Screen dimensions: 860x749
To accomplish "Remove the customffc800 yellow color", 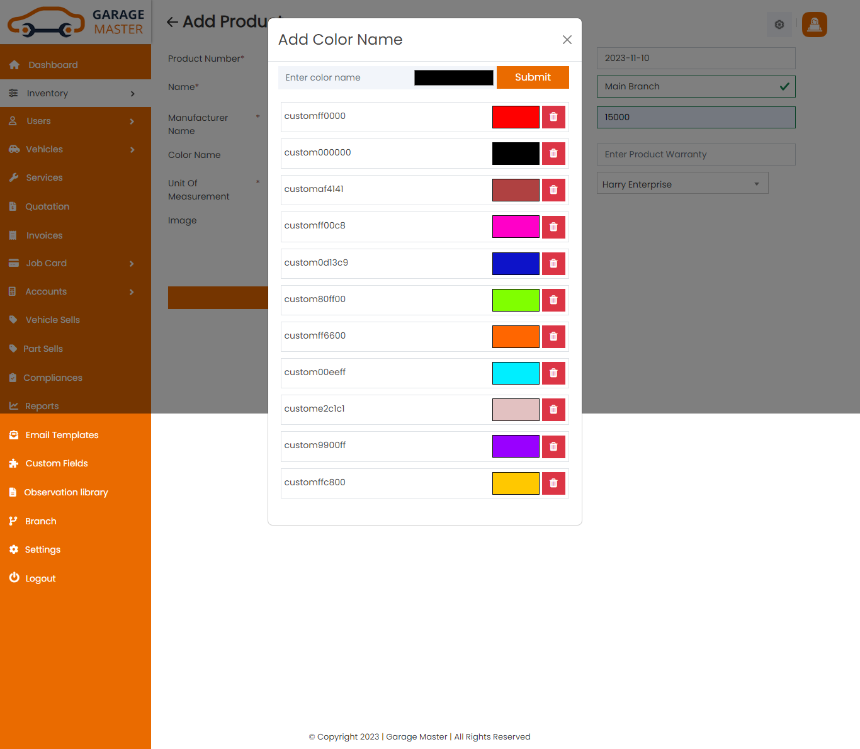I will coord(553,483).
